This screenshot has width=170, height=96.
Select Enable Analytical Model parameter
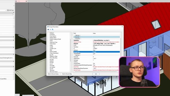[55, 39]
